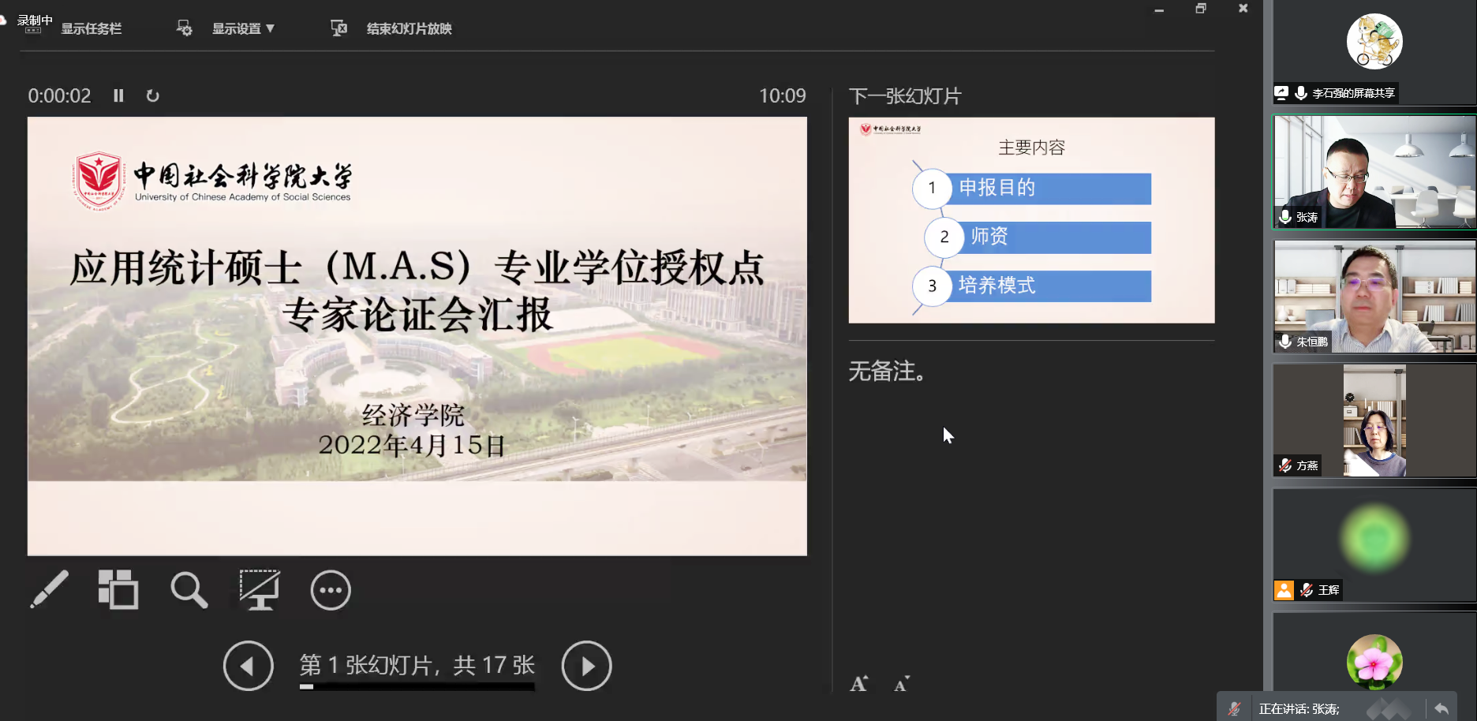Click the cat avatar of 李石强

1374,42
